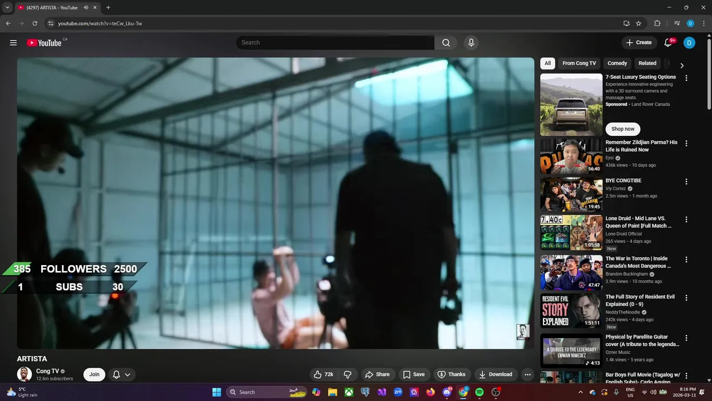
Task: Click Shop now on Land Rover ad
Action: 623,129
